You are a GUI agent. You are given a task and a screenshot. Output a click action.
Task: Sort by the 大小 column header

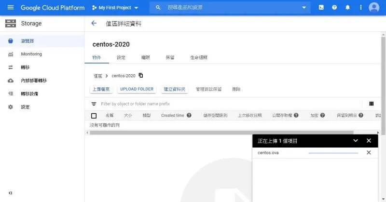point(128,115)
